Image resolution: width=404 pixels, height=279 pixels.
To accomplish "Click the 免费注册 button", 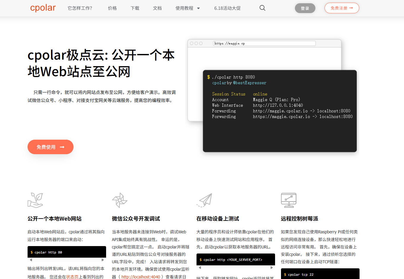I will pyautogui.click(x=342, y=8).
